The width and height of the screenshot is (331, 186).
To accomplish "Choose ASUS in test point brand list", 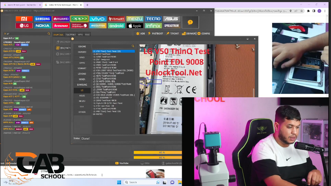I will pyautogui.click(x=82, y=96).
